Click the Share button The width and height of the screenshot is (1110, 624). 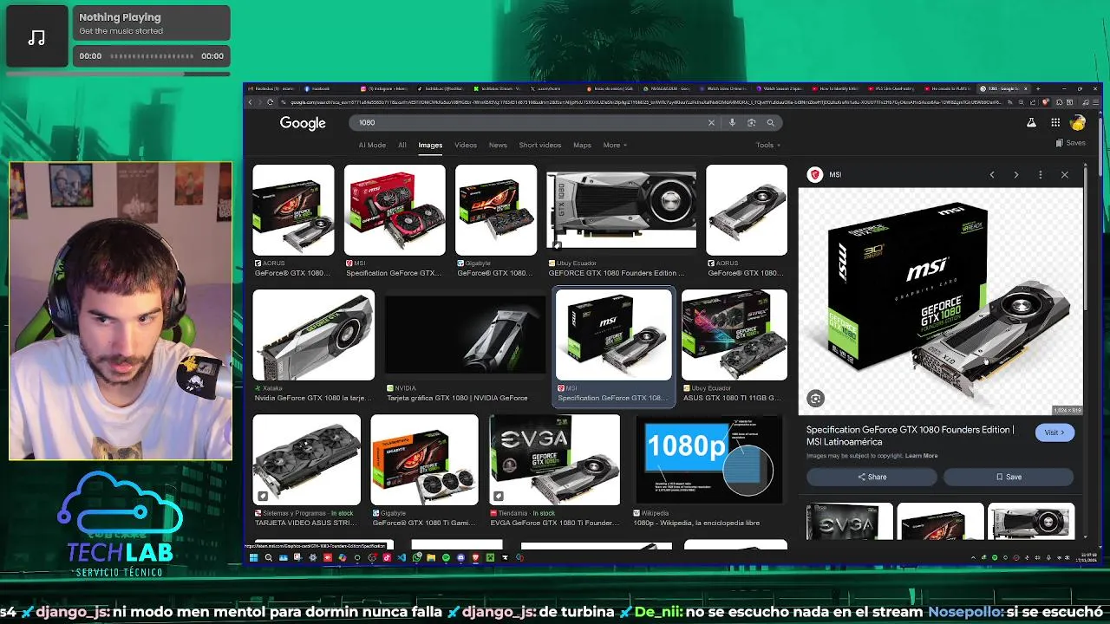[x=872, y=477]
